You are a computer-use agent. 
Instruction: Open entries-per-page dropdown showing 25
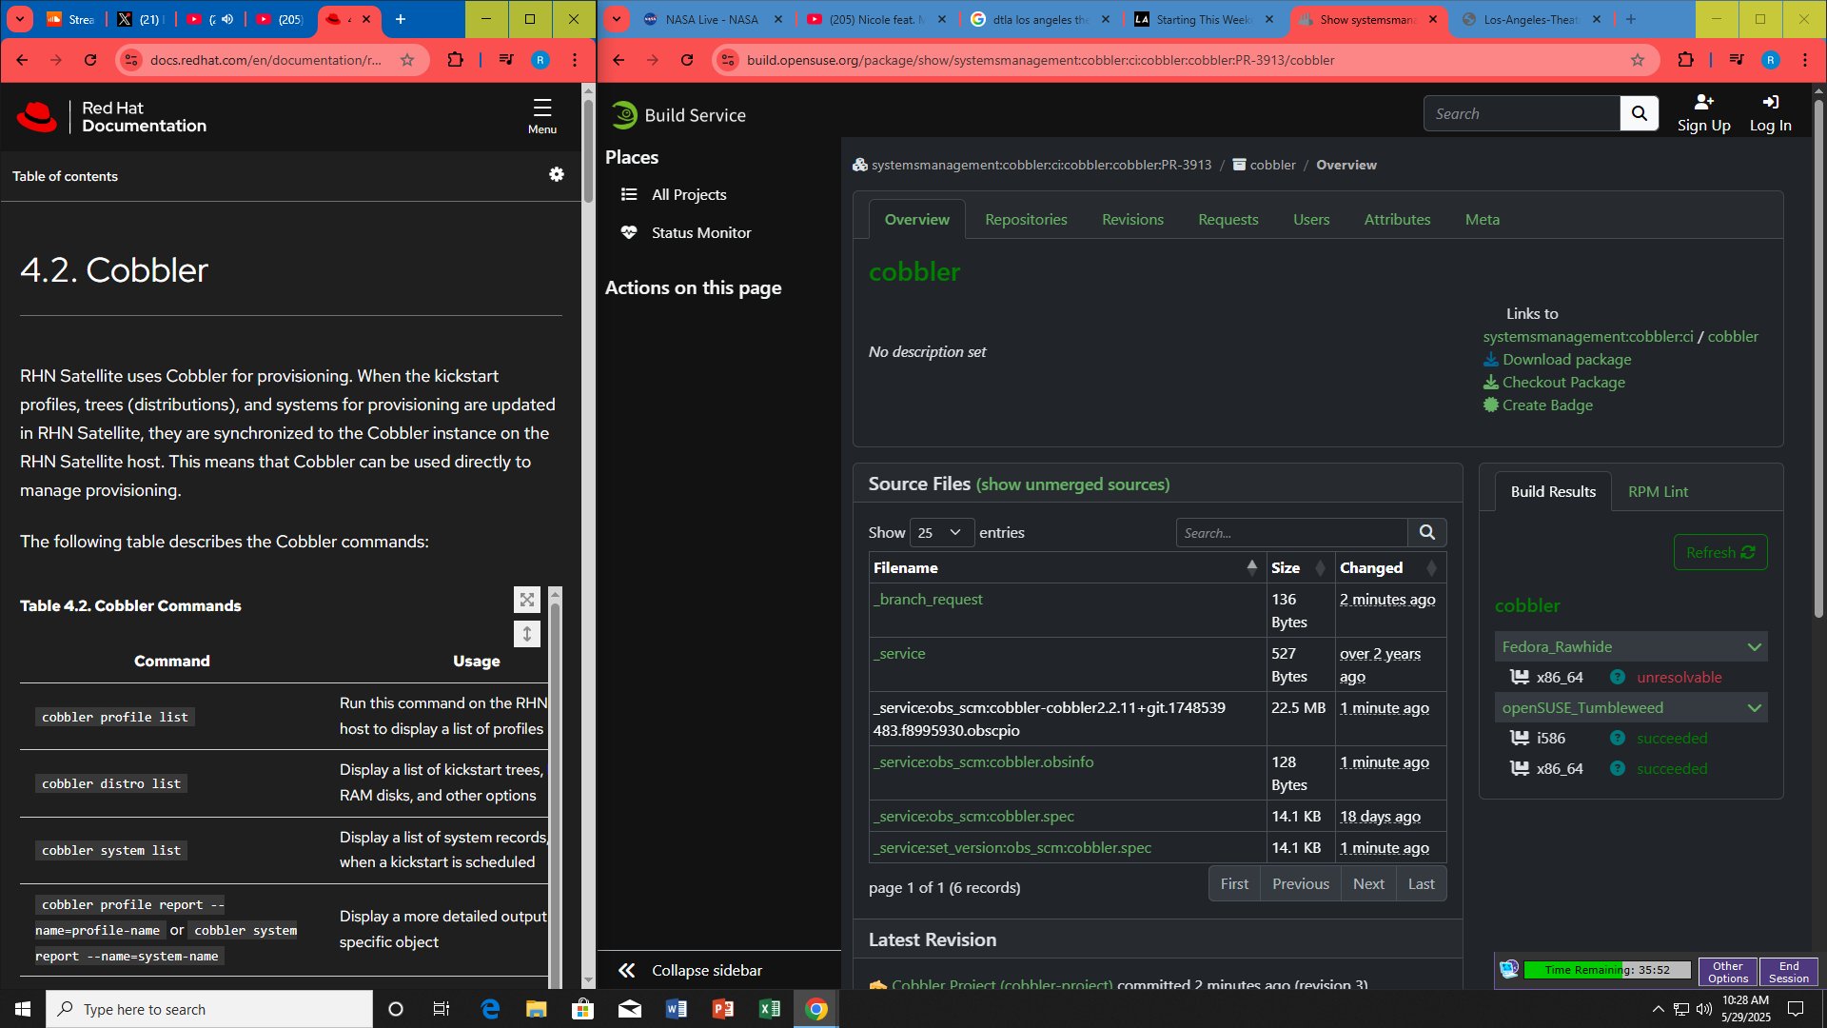(941, 532)
